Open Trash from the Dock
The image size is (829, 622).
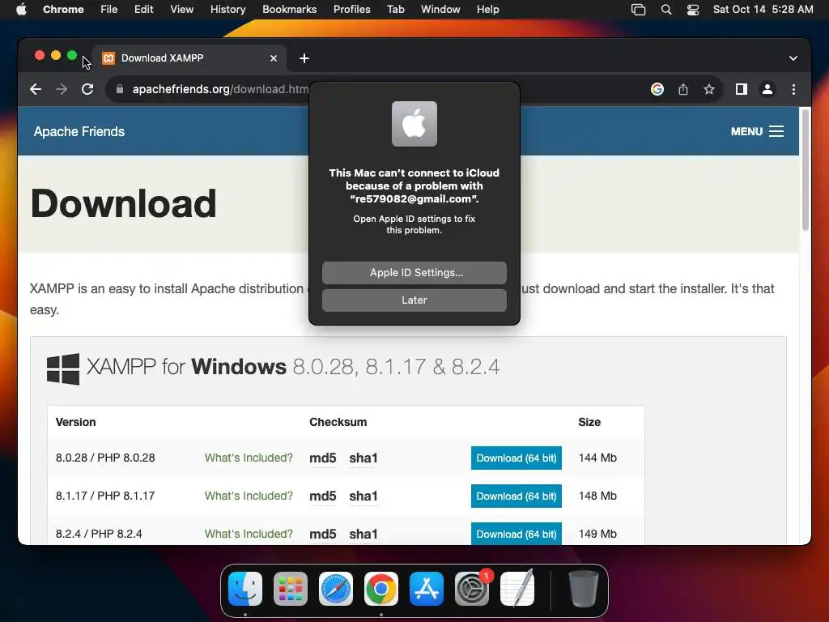tap(583, 589)
